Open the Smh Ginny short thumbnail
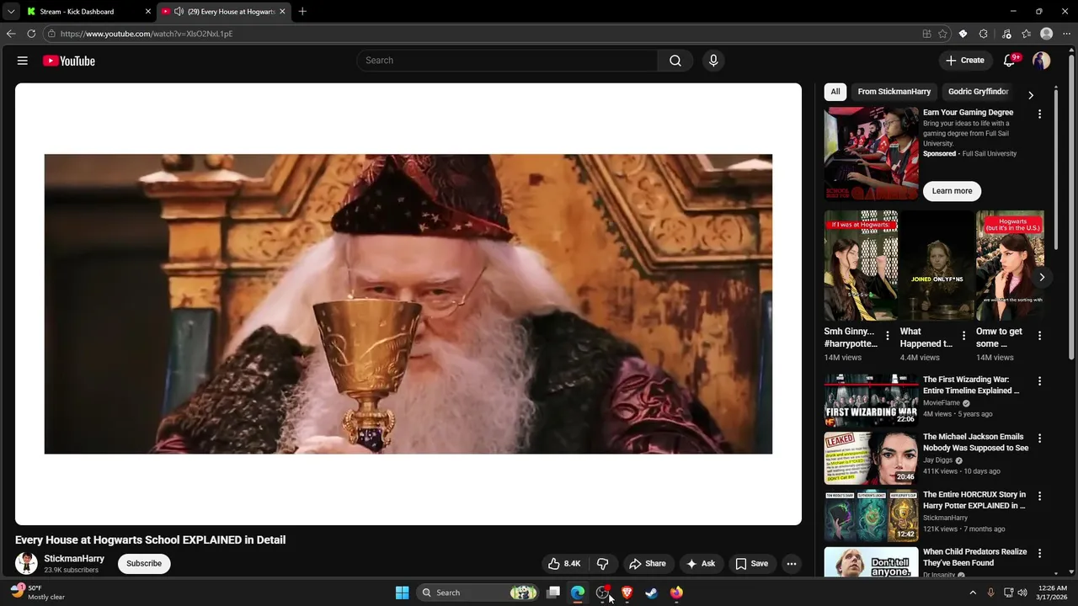Screen dimensions: 1078x606 click(x=861, y=266)
